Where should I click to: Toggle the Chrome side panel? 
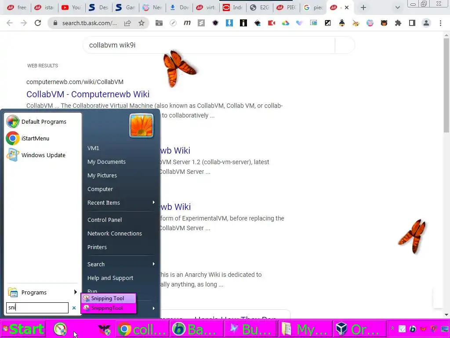click(412, 23)
